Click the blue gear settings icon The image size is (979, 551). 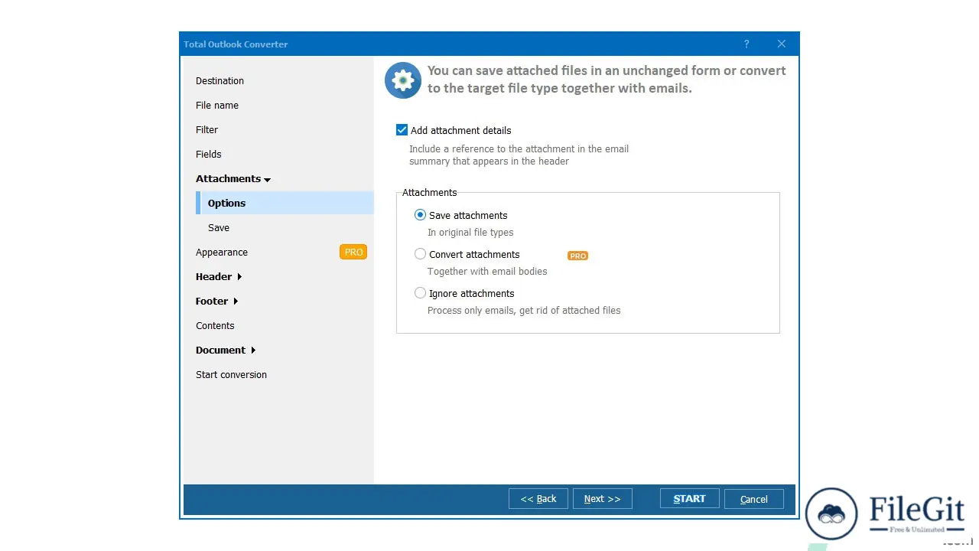coord(403,80)
